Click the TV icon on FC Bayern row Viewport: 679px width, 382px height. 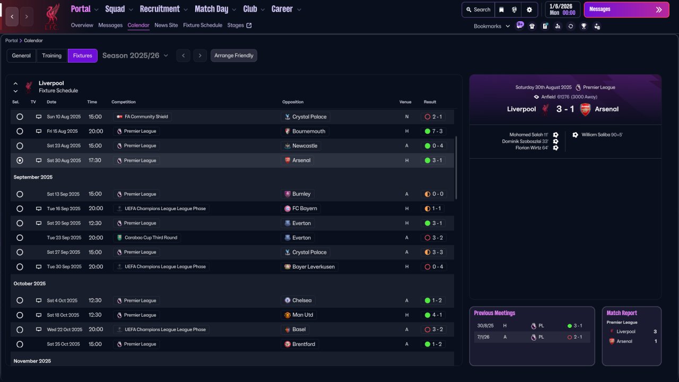point(39,209)
